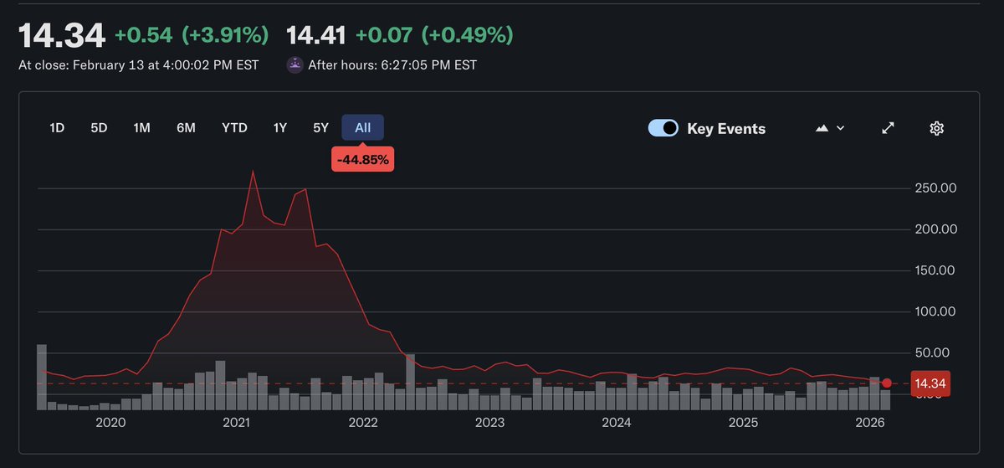
Task: Select the YTD range tab
Action: 234,128
